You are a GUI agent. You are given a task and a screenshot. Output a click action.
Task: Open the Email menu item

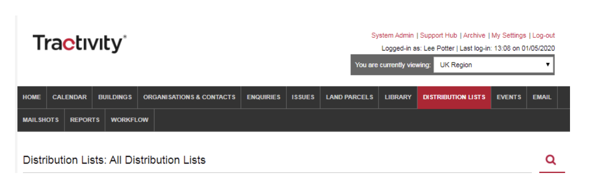pyautogui.click(x=542, y=97)
